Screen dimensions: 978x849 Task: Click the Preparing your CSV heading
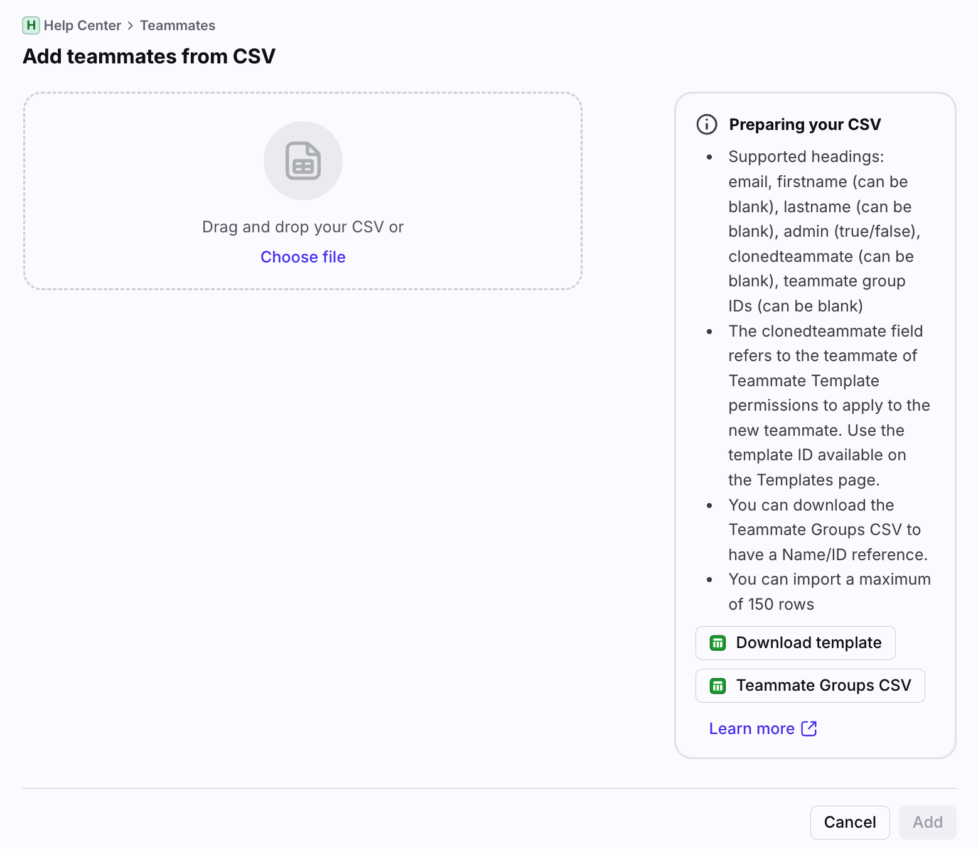(x=805, y=124)
